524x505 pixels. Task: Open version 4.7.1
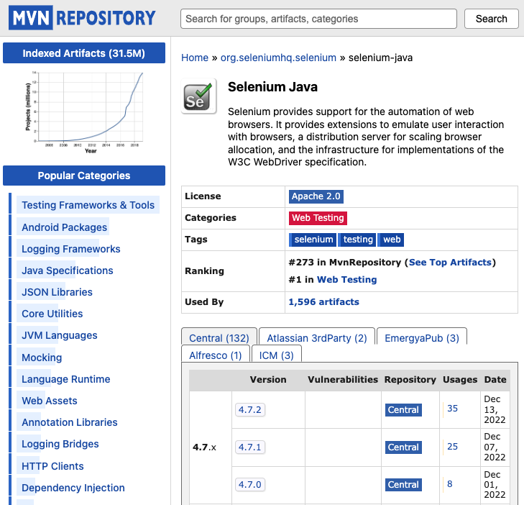pyautogui.click(x=250, y=447)
